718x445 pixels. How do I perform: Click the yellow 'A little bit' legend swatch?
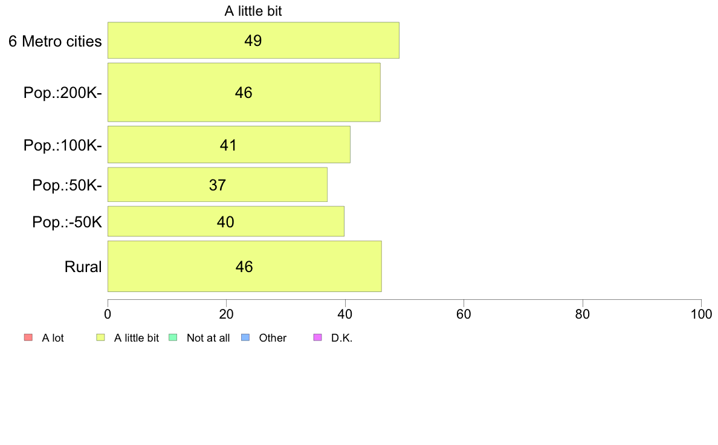point(100,338)
